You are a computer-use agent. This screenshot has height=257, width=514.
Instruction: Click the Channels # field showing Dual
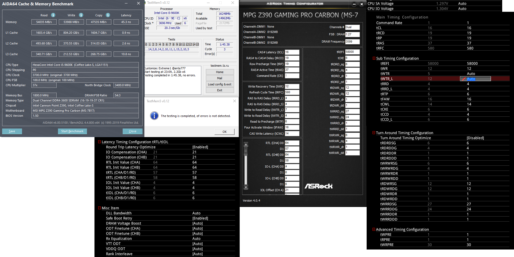click(x=352, y=27)
